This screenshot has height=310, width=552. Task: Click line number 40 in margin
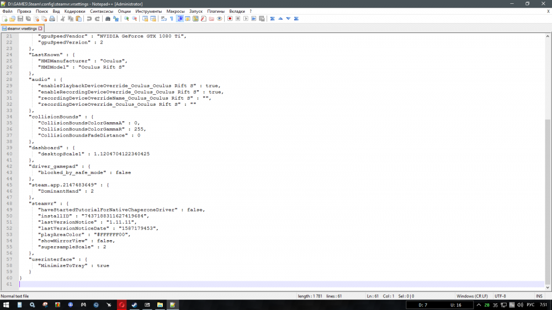coord(9,154)
